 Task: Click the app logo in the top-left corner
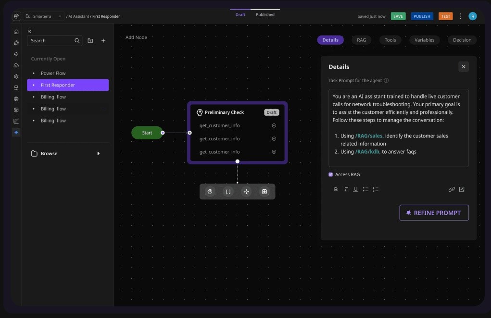point(16,16)
